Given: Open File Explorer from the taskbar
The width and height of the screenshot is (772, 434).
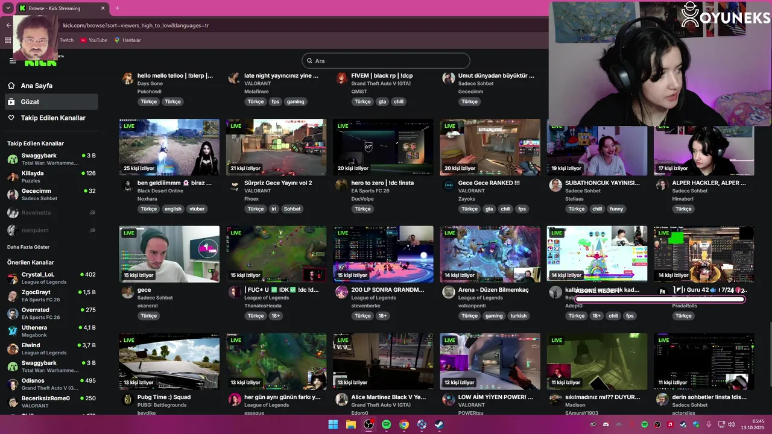Looking at the screenshot, I should click(x=350, y=425).
